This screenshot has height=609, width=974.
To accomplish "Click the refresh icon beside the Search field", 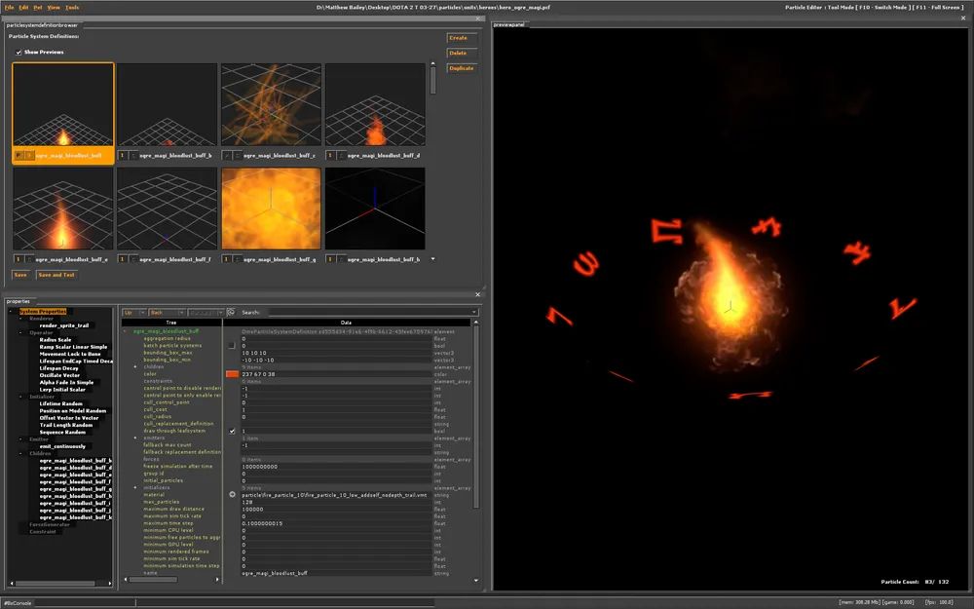I will 231,313.
